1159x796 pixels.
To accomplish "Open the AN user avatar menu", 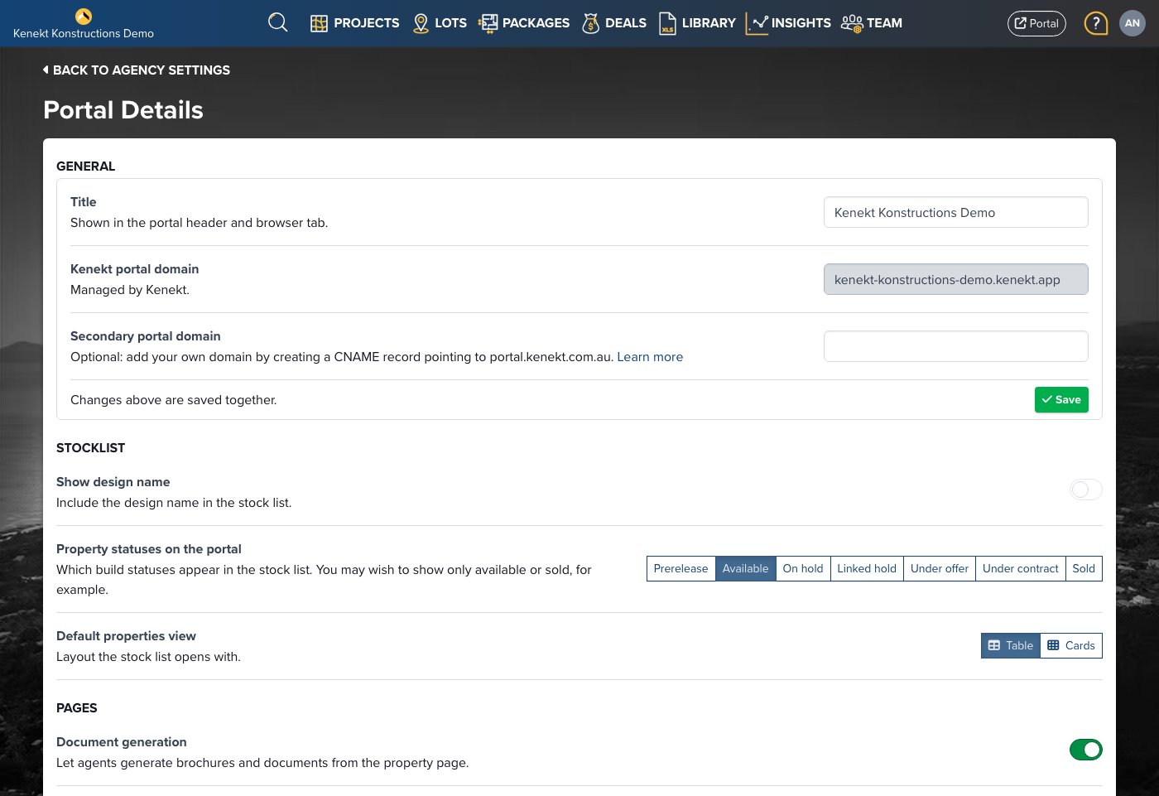I will (x=1133, y=23).
